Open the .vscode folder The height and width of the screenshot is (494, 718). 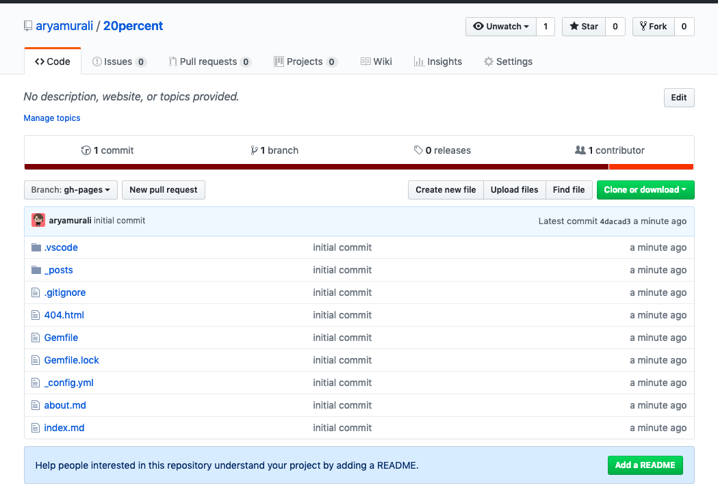tap(61, 247)
